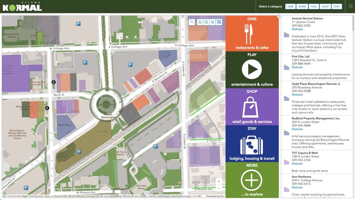Click the listings panel scrollbar
The width and height of the screenshot is (355, 200).
click(353, 24)
